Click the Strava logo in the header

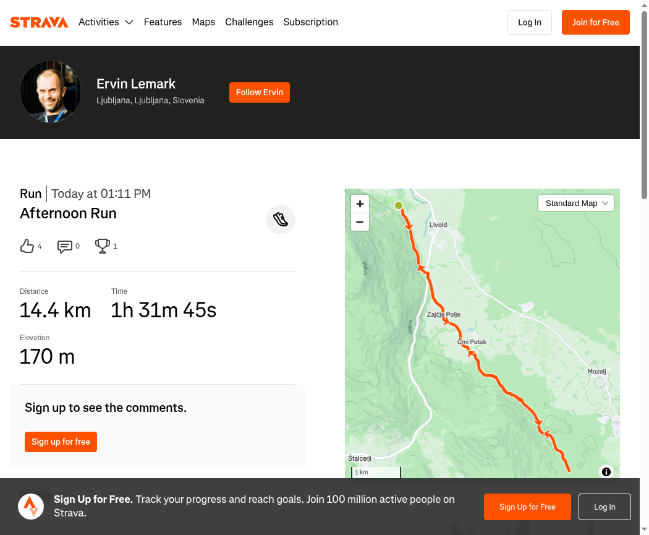[x=39, y=22]
